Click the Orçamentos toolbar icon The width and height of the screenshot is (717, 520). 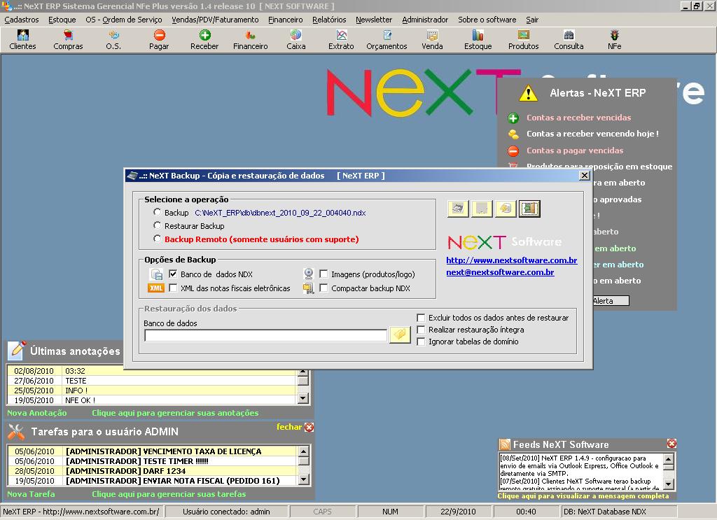(387, 40)
